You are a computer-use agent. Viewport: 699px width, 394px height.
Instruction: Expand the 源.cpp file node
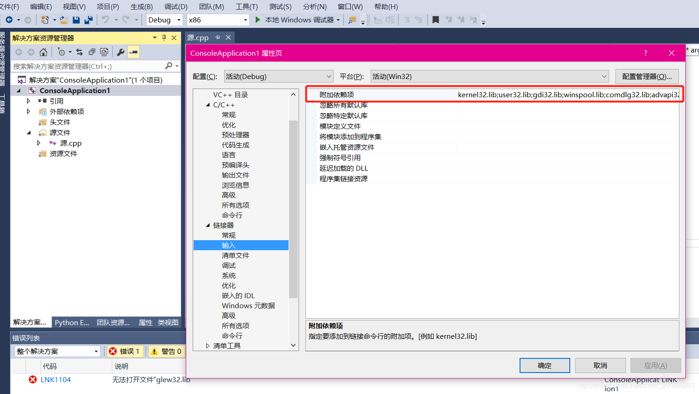[39, 143]
